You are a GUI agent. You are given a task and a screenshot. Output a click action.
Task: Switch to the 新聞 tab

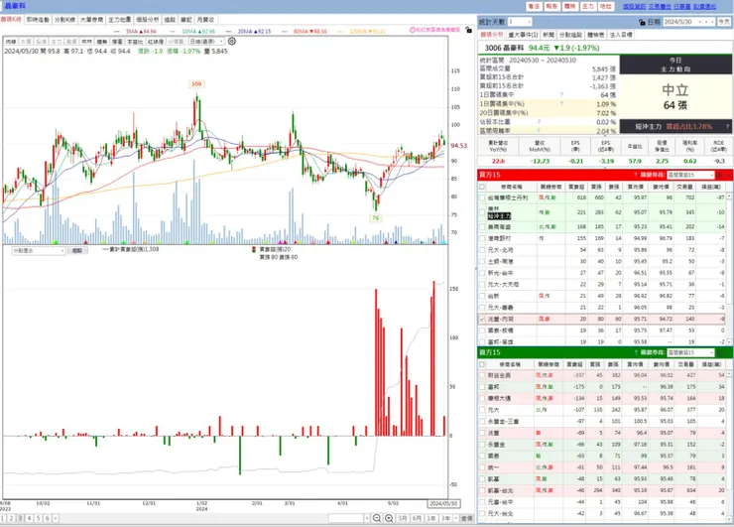[549, 35]
